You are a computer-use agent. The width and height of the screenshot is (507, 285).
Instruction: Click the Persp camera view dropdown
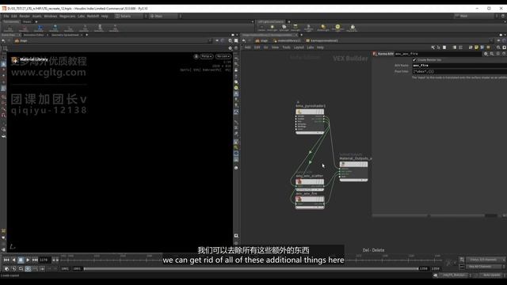click(x=207, y=56)
